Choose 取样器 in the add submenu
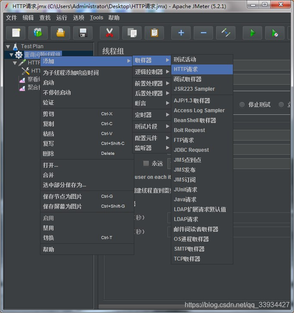 click(x=152, y=60)
